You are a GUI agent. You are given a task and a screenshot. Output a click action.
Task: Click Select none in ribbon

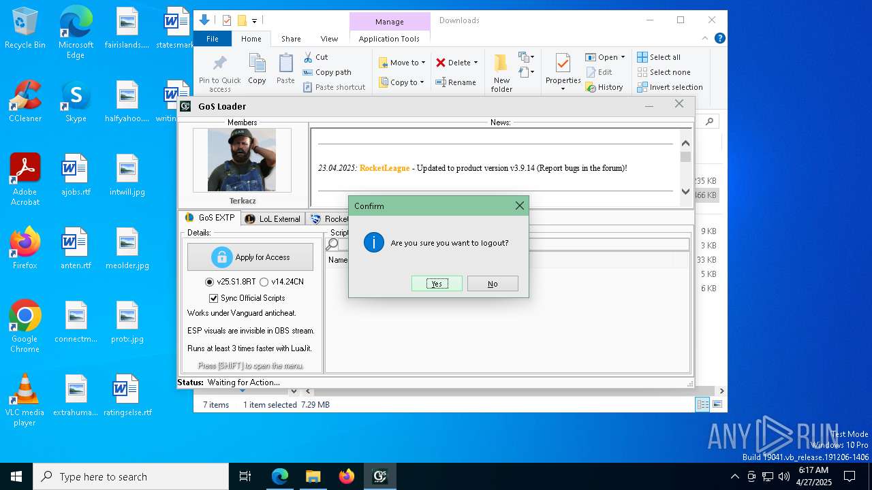(664, 72)
